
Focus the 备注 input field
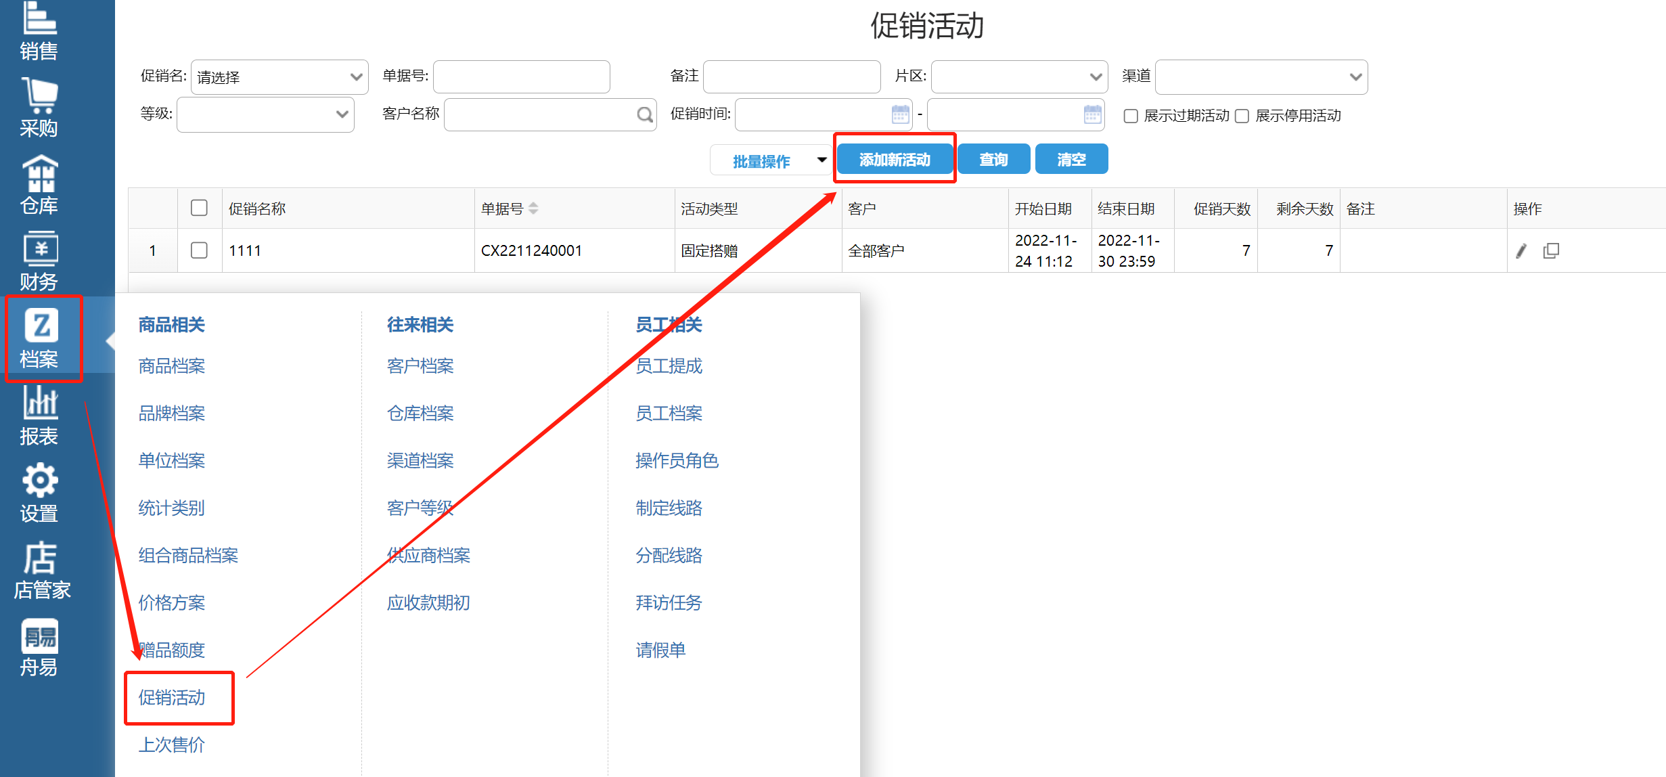(792, 76)
